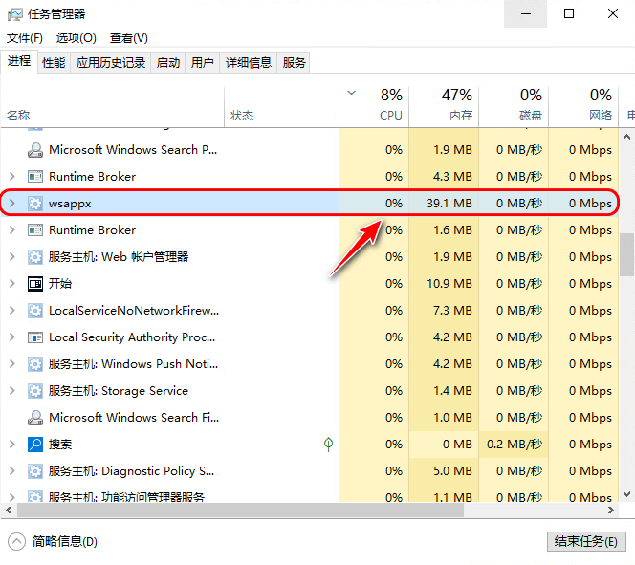Select the 10.9 MB memory cell for 开始
Screen dimensions: 635x565
coord(444,284)
